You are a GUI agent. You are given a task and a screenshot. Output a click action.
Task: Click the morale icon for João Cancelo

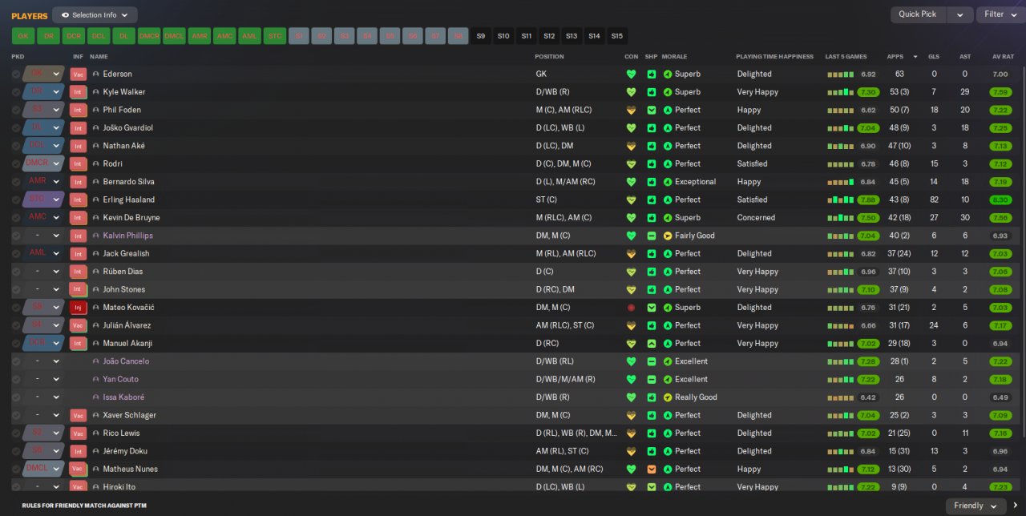coord(668,361)
